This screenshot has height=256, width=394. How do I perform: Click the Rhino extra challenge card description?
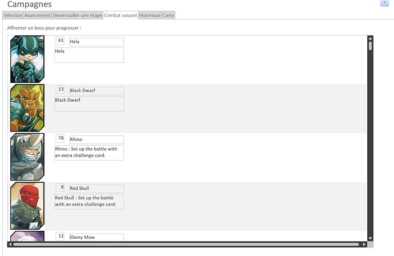click(x=89, y=153)
